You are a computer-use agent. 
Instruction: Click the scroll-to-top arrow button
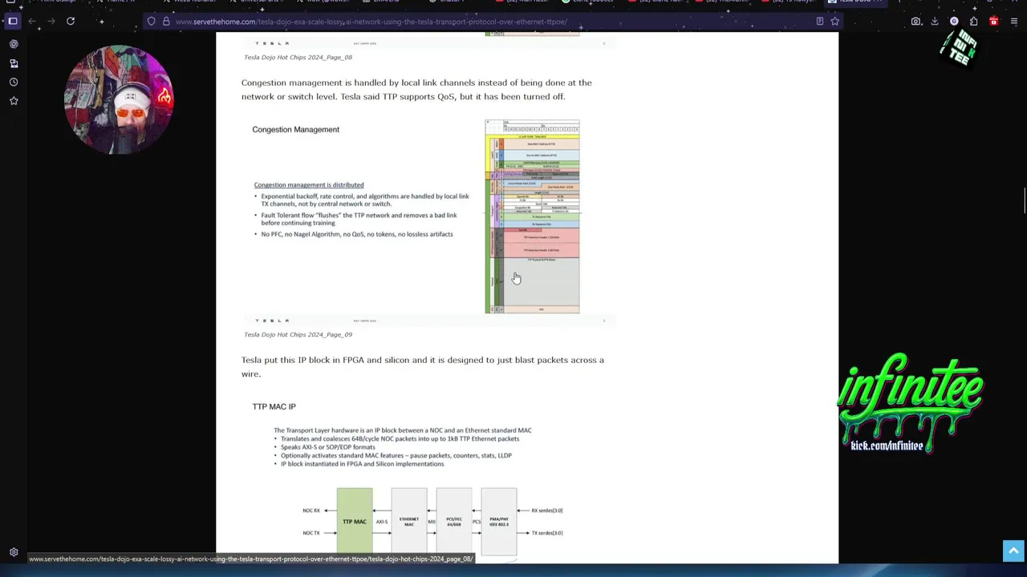[x=1013, y=551]
